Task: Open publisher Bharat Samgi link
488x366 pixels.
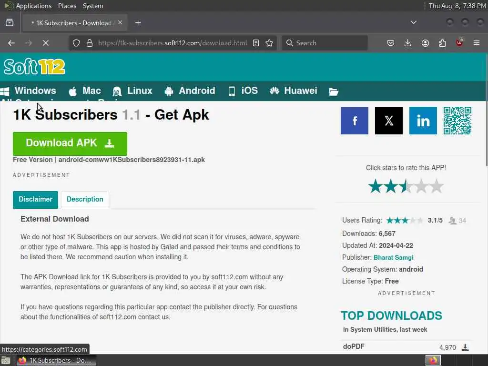Action: coord(393,257)
